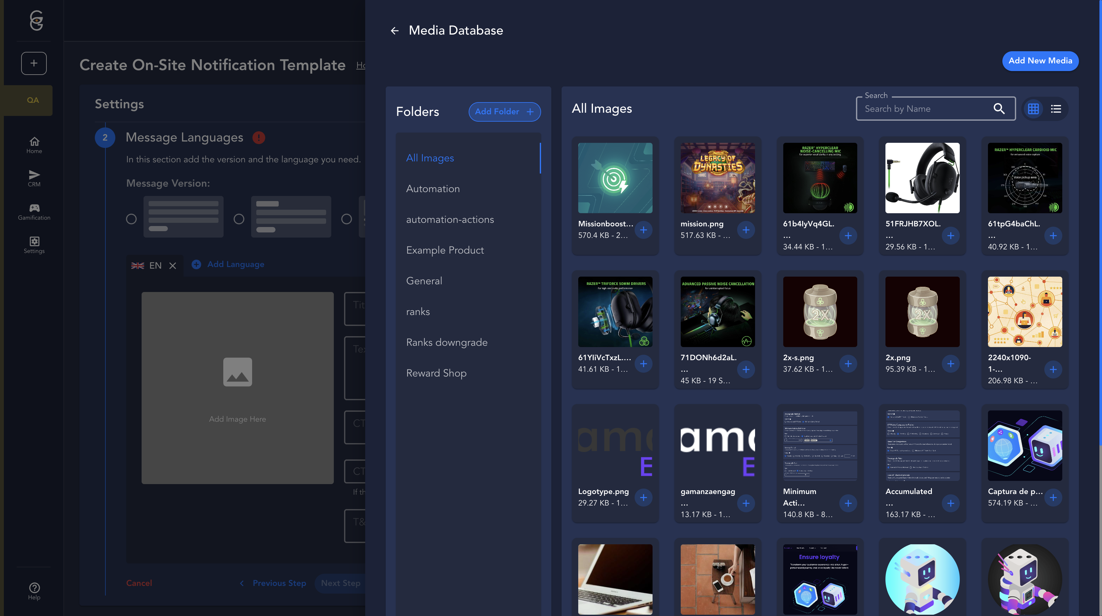Viewport: 1102px width, 616px height.
Task: Add the Logotype.png image with its plus icon
Action: click(643, 498)
